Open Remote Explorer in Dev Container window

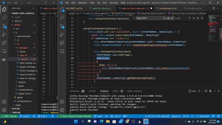pos(62,51)
